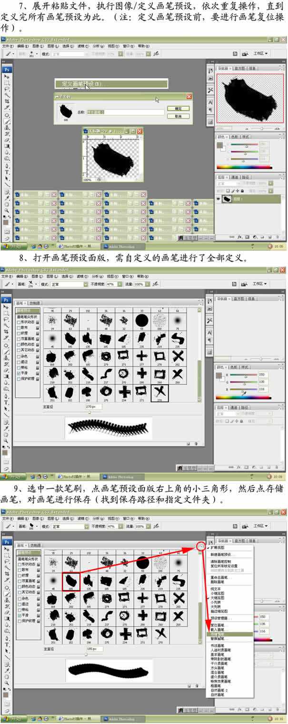The image size is (288, 724).
Task: Switch to 仿制源 tab in step 8
Action: [35, 302]
